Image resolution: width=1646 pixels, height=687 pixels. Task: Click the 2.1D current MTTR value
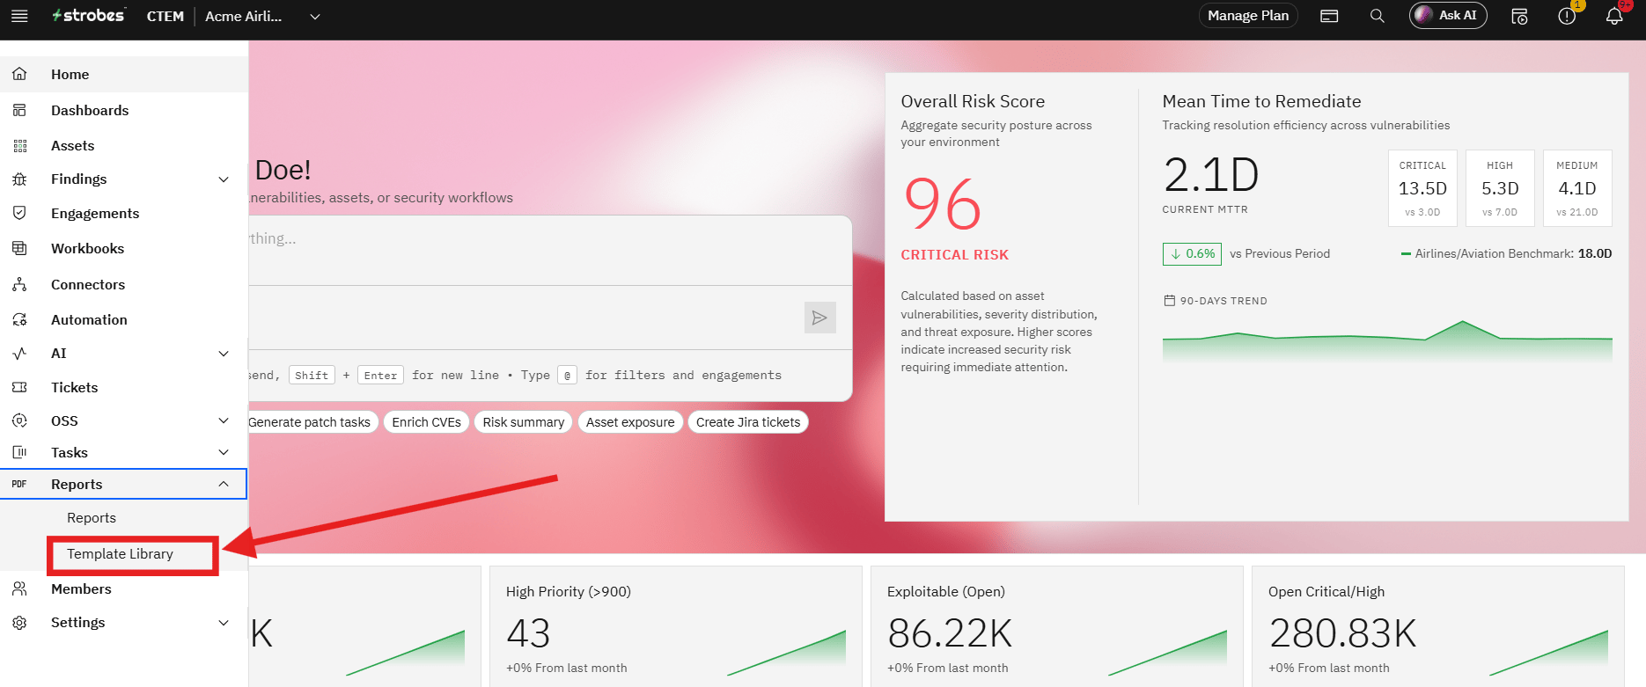(x=1211, y=175)
